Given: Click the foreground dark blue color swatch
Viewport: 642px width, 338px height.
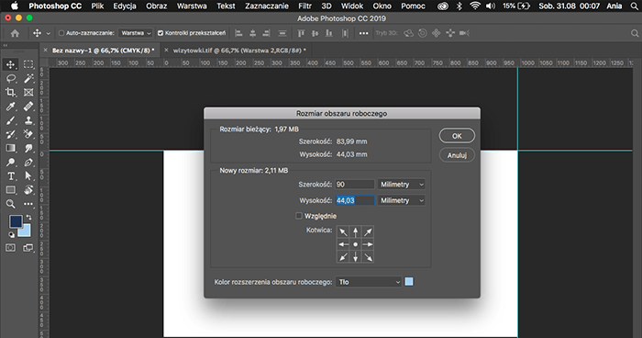Looking at the screenshot, I should [16, 221].
